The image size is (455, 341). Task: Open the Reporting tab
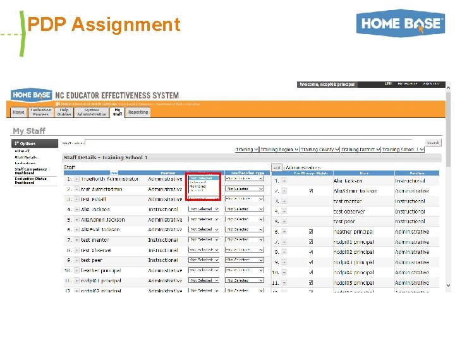(138, 112)
